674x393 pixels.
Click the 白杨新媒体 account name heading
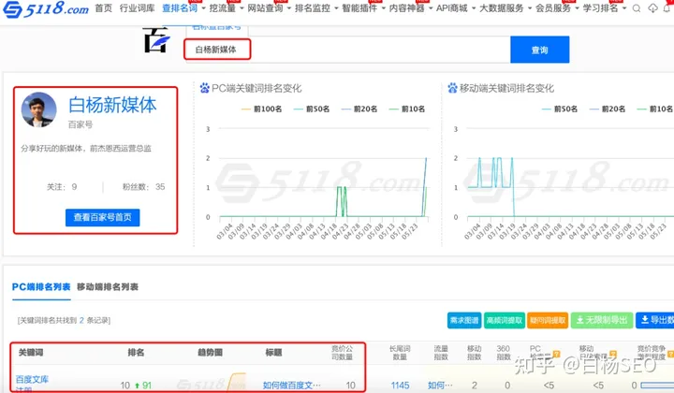click(x=112, y=105)
